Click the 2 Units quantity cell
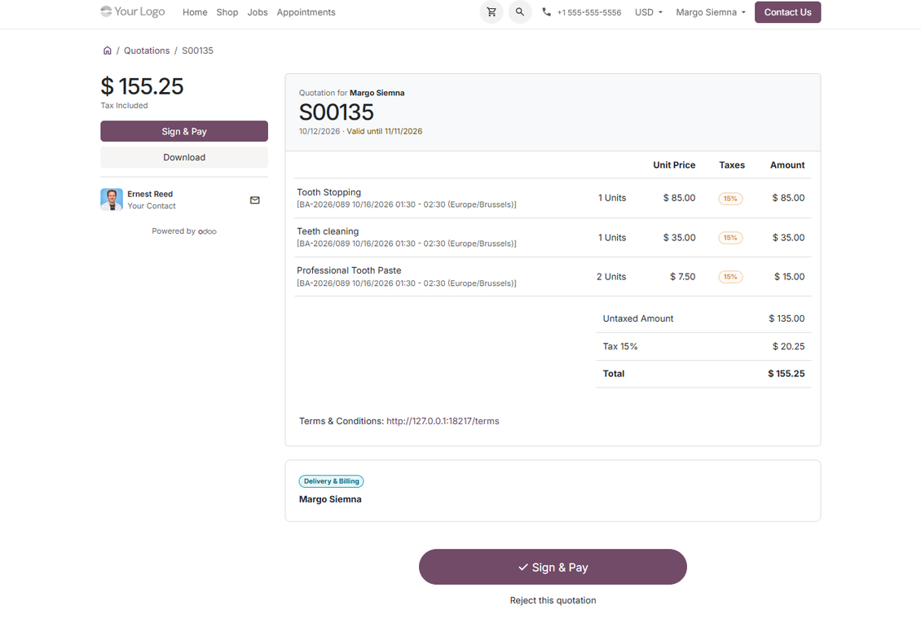This screenshot has width=921, height=623. (x=611, y=277)
